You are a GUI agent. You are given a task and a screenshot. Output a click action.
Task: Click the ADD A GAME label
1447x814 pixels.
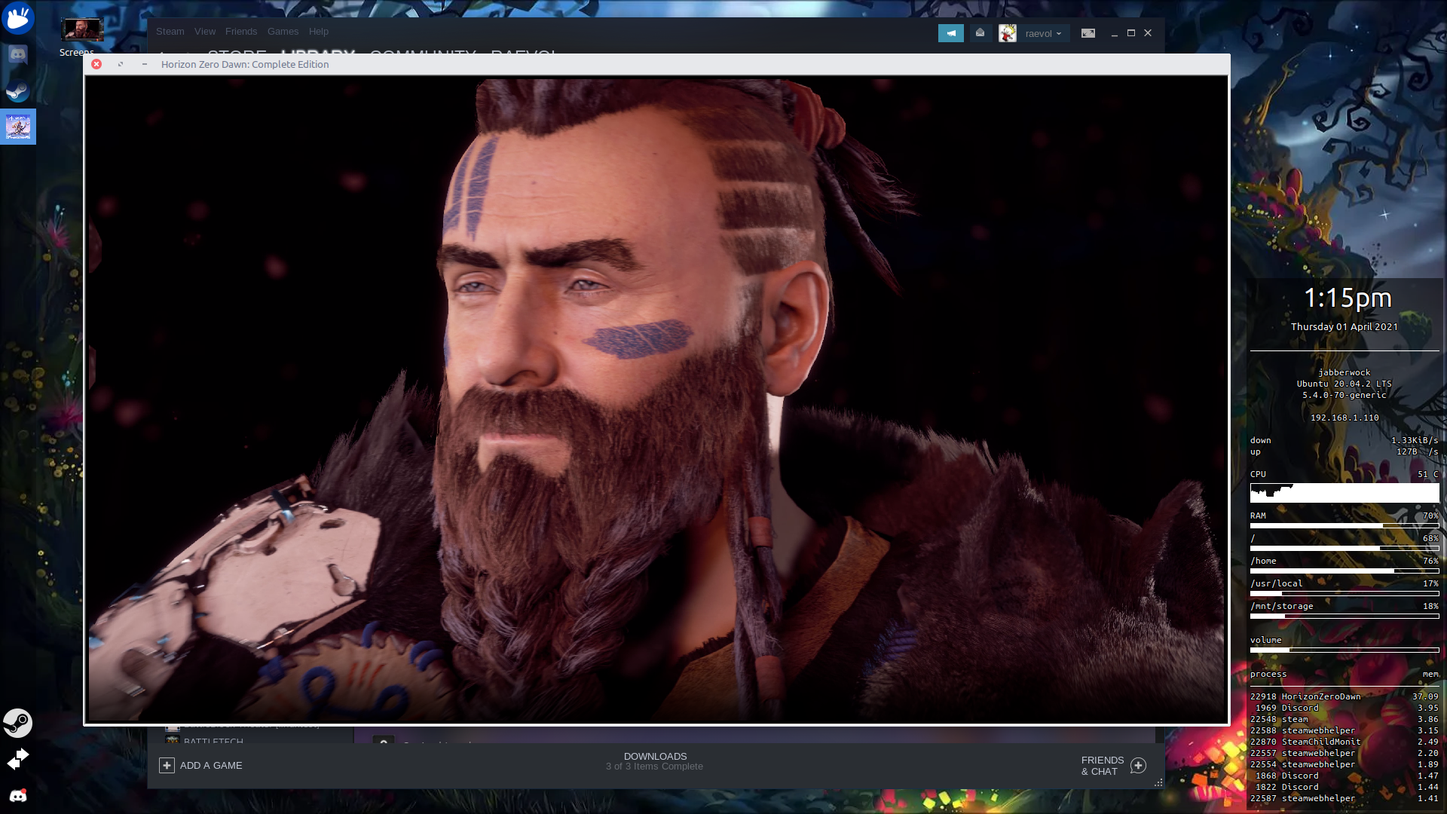pos(211,765)
